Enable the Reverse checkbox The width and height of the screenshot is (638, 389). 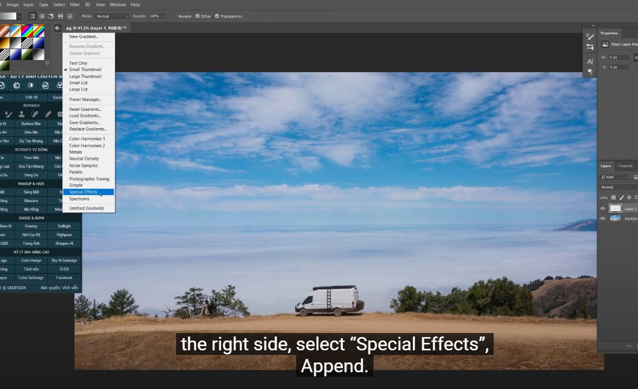176,16
